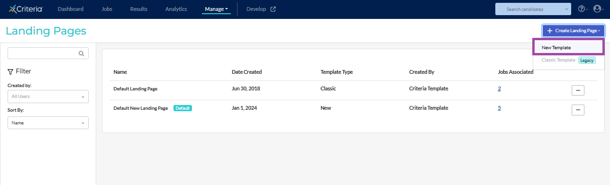The height and width of the screenshot is (185, 610).
Task: Open actions menu for Default Landing Page
Action: point(578,90)
